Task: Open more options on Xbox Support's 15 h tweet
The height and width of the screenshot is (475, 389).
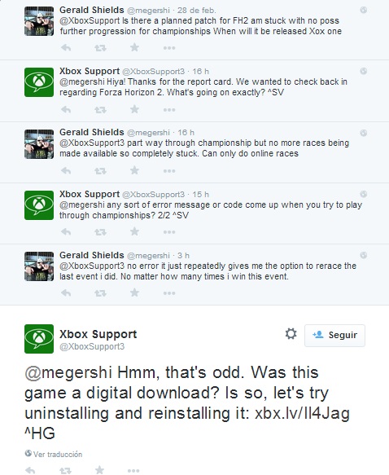Action: tap(169, 232)
